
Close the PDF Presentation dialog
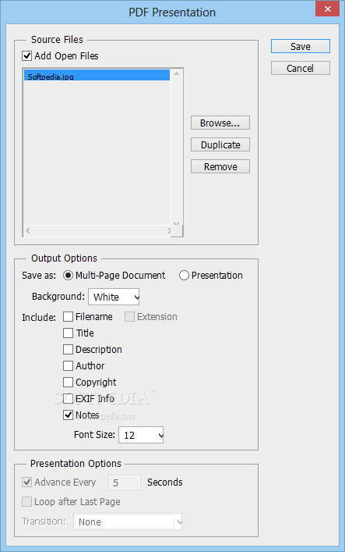(x=327, y=9)
